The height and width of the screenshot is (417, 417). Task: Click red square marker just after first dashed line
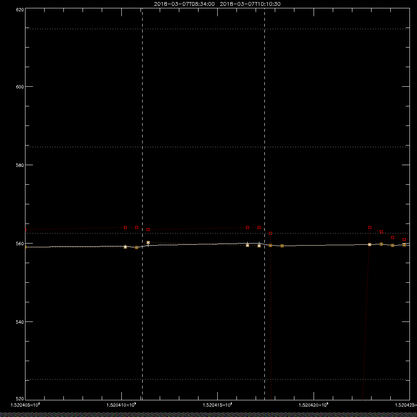click(148, 229)
